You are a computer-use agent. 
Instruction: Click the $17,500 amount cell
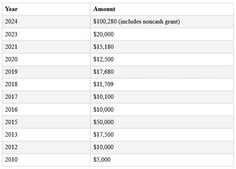[x=162, y=135]
